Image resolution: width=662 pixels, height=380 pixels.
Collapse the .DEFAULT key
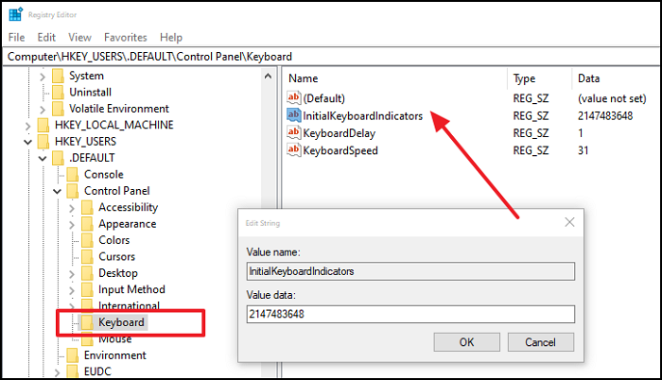click(43, 159)
